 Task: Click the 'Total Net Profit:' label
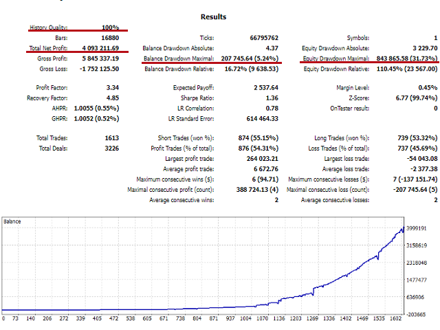[48, 48]
